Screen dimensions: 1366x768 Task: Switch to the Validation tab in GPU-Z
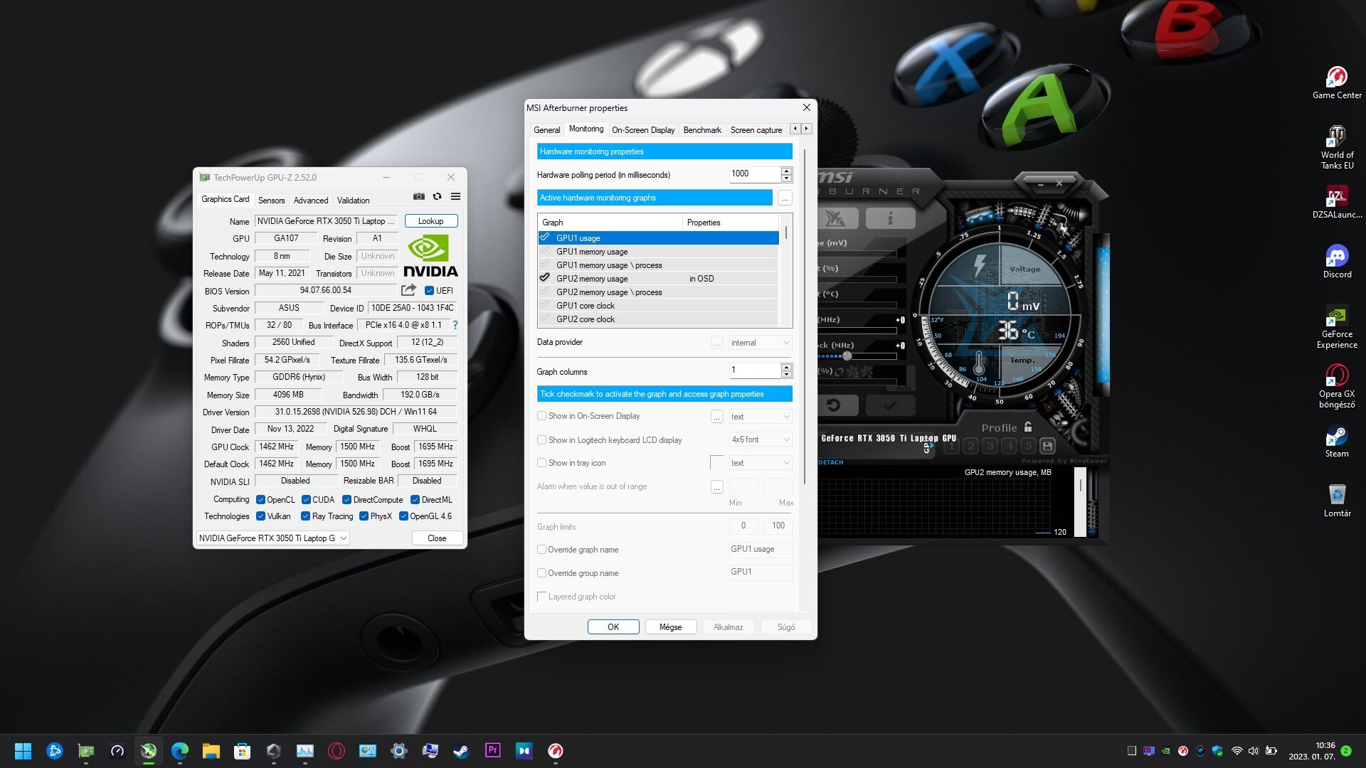pos(353,201)
